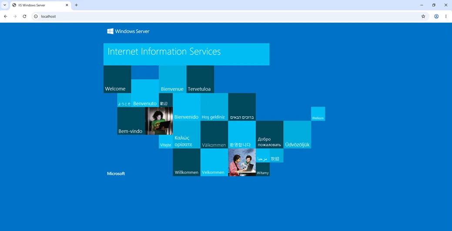452x231 pixels.
Task: Click the Microsoft logo text
Action: point(116,173)
